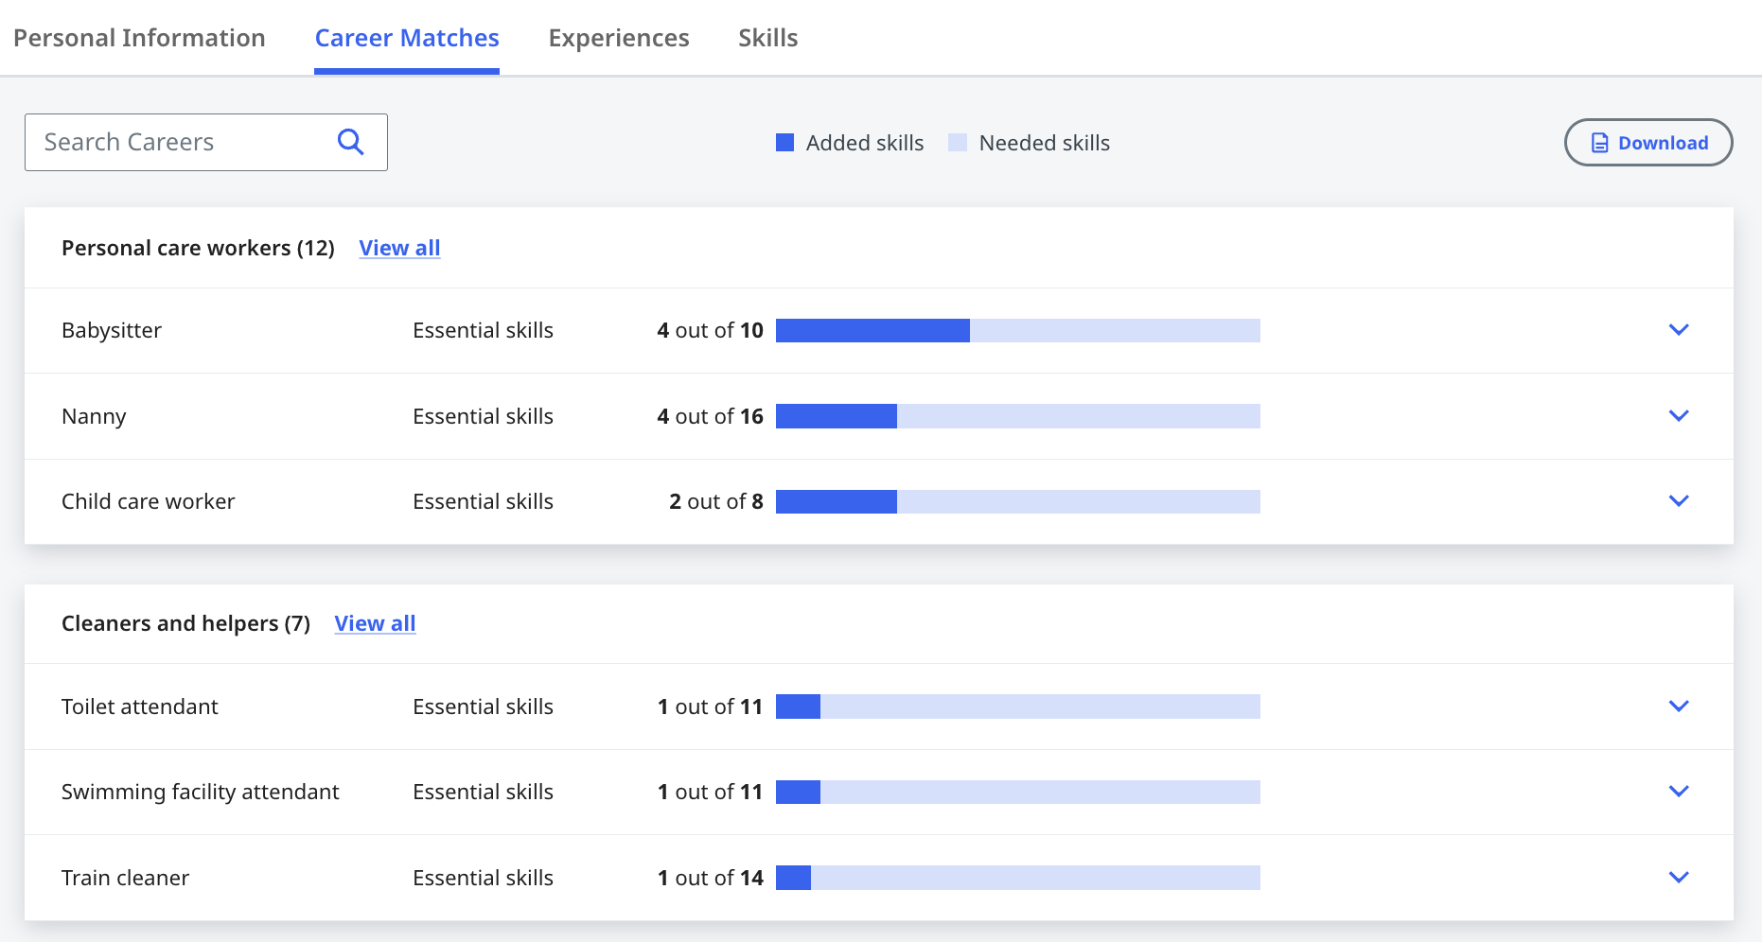Select the Swimming facility attendant name
Screen dimensions: 1762x942
point(201,792)
